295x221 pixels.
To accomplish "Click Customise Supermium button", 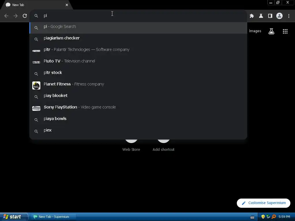I will (x=263, y=203).
